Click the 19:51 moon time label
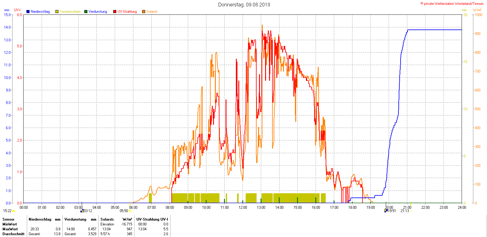This screenshot has height=237, width=487. [x=392, y=211]
